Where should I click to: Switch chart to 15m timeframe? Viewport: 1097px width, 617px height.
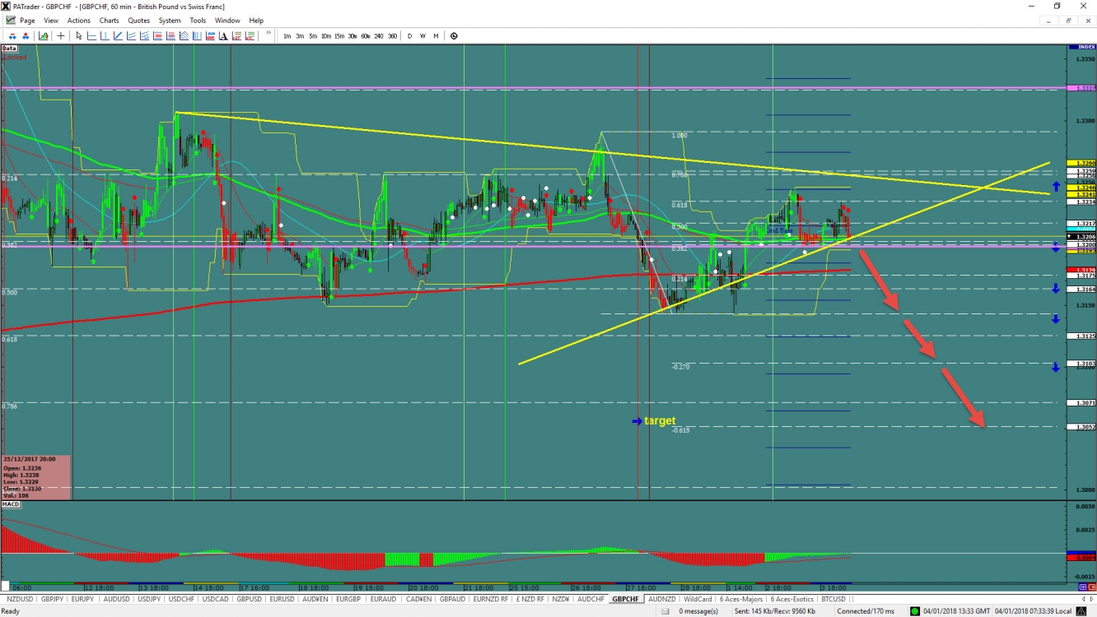pyautogui.click(x=339, y=35)
